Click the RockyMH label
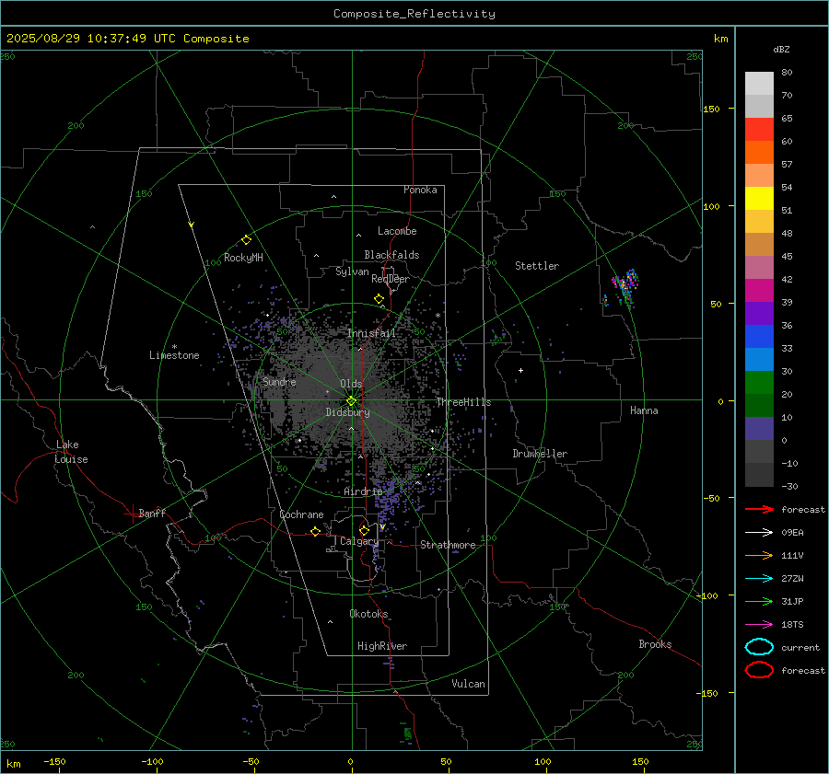Image resolution: width=829 pixels, height=774 pixels. (x=243, y=258)
